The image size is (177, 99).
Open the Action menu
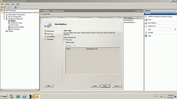point(7,4)
